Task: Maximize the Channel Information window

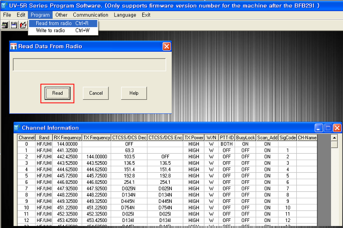Action: tap(328, 128)
